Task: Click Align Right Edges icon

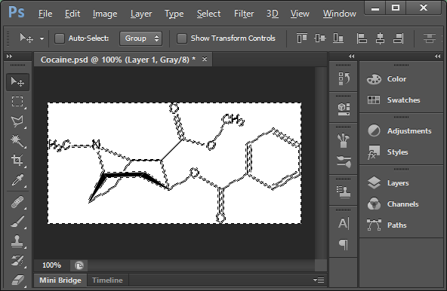Action: pos(398,38)
